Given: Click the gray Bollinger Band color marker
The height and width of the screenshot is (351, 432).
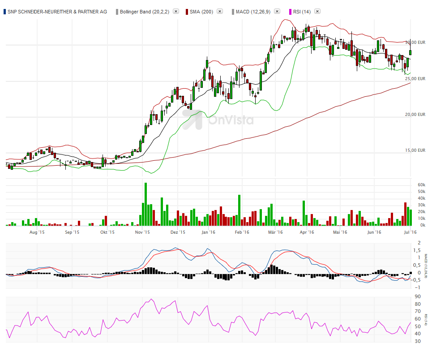Looking at the screenshot, I should coord(117,12).
